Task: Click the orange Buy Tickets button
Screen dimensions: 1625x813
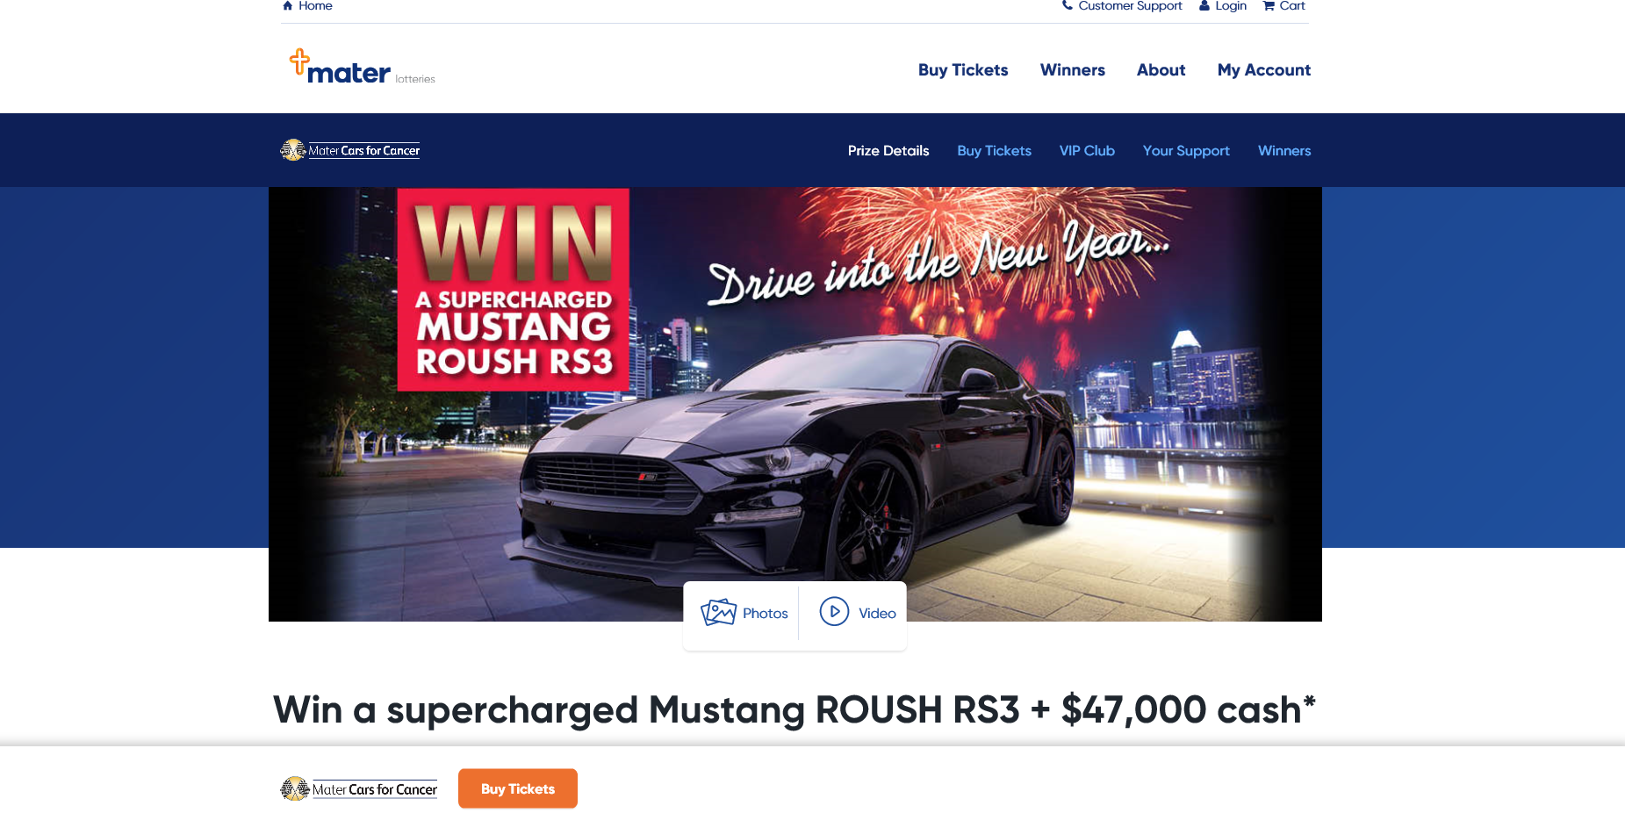Action: point(518,788)
